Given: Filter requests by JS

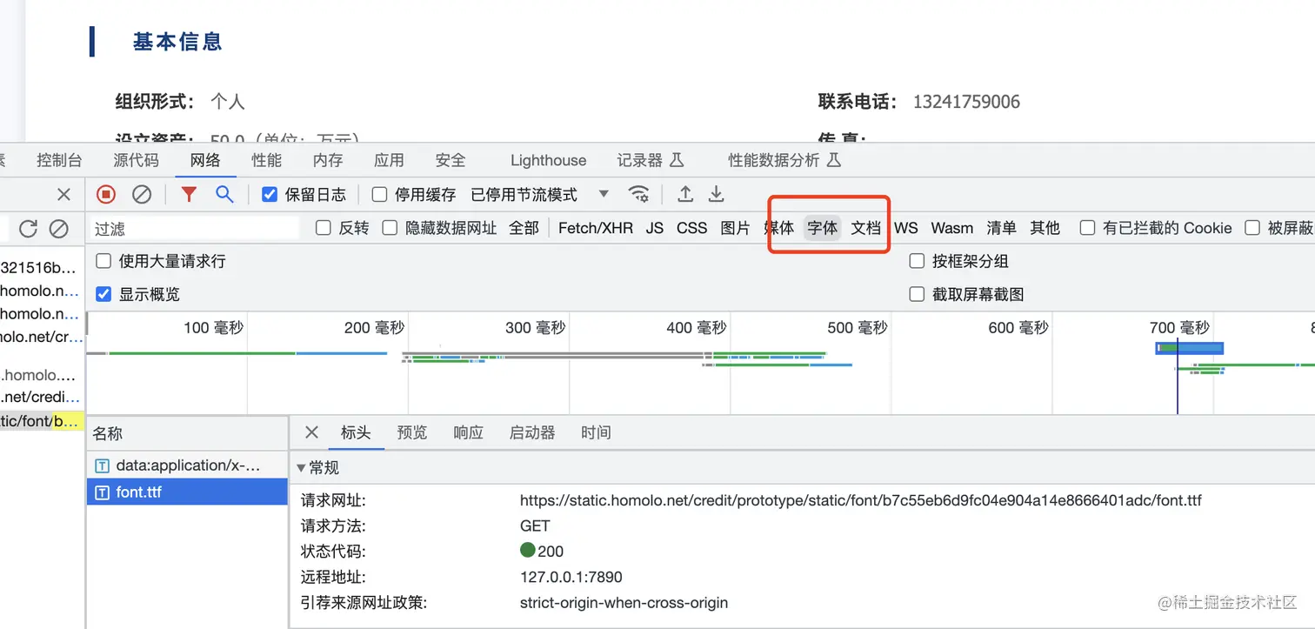Looking at the screenshot, I should (x=655, y=228).
